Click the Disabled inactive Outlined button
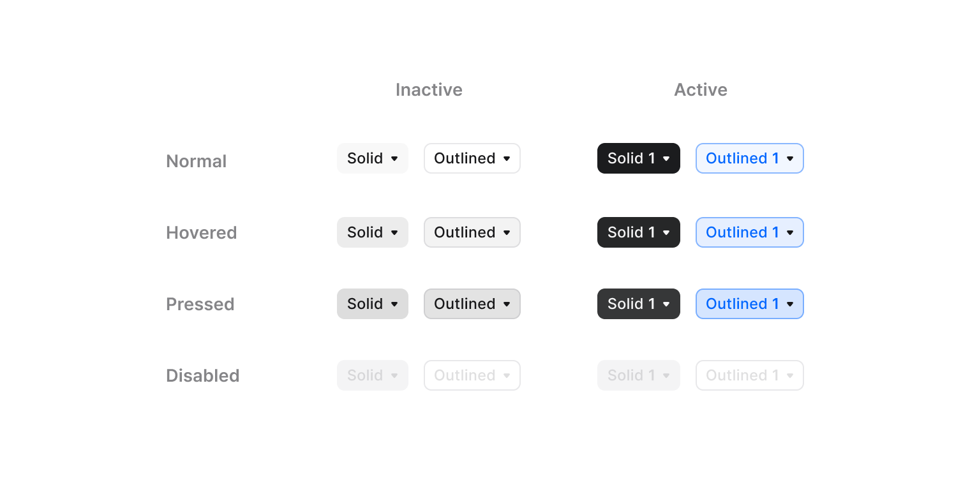This screenshot has width=970, height=480. pyautogui.click(x=472, y=375)
